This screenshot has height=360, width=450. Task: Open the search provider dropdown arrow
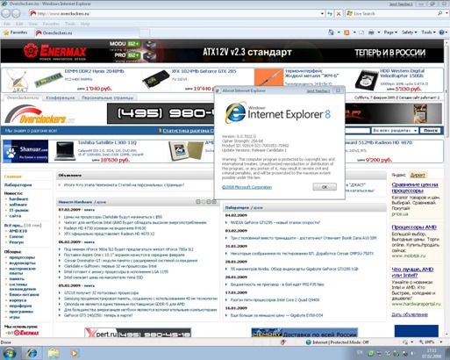pos(446,13)
